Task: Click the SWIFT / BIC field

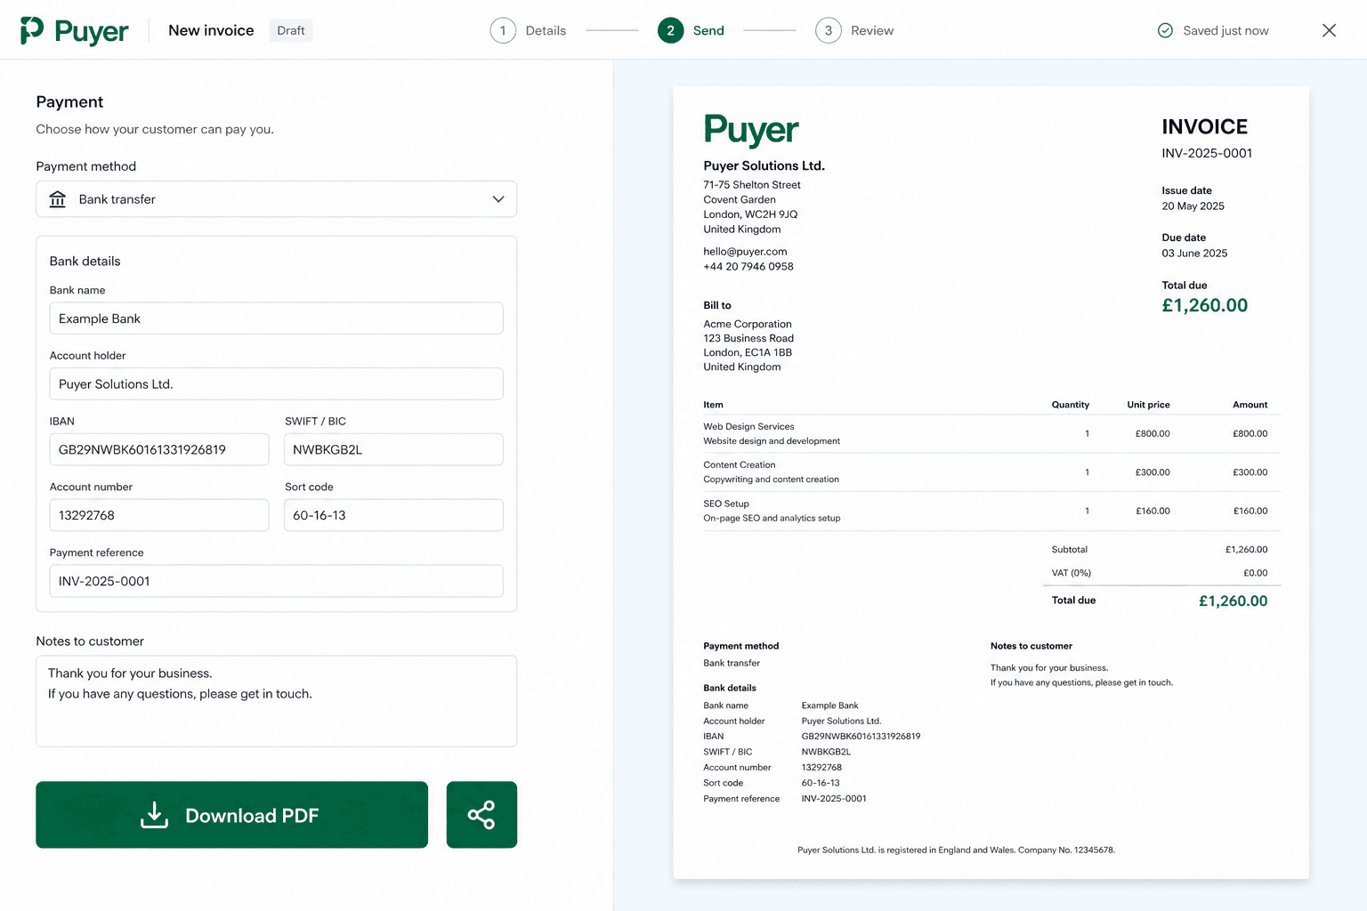Action: [x=393, y=449]
